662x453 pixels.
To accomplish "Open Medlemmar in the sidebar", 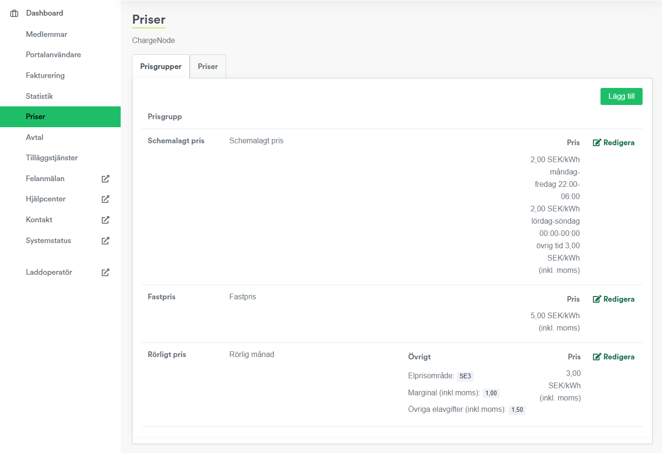I will pyautogui.click(x=46, y=35).
